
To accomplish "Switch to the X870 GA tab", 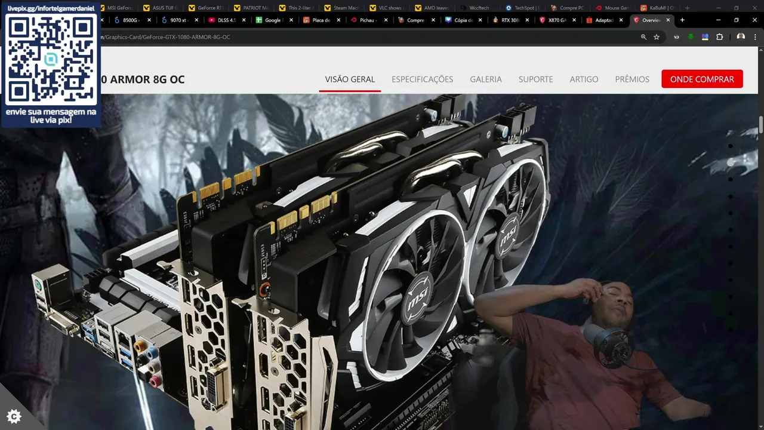I will click(556, 20).
